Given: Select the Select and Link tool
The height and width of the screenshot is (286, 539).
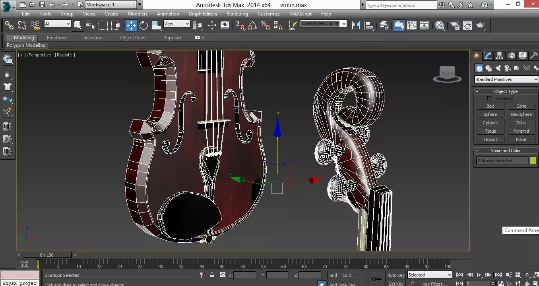Looking at the screenshot, I should [x=9, y=25].
